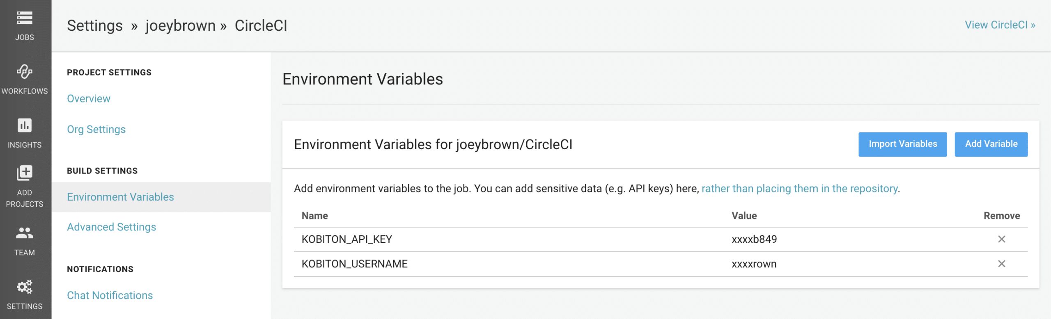
Task: Open the Jobs icon in sidebar
Action: pos(25,18)
